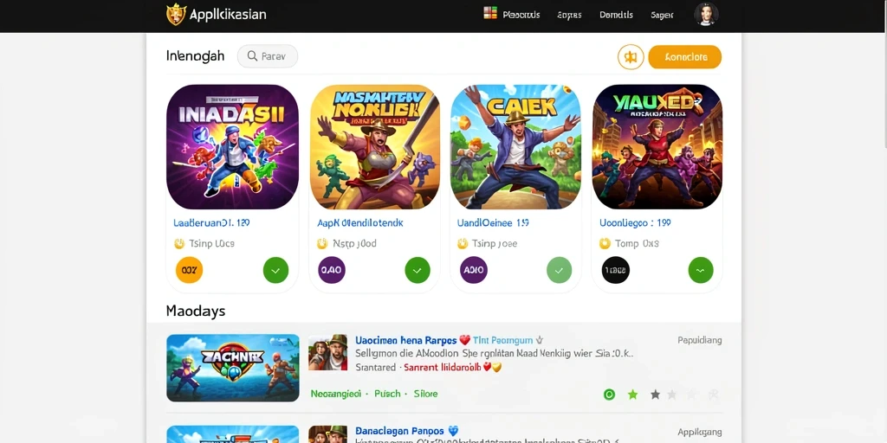Expand the green button on YAUXED card

[700, 270]
